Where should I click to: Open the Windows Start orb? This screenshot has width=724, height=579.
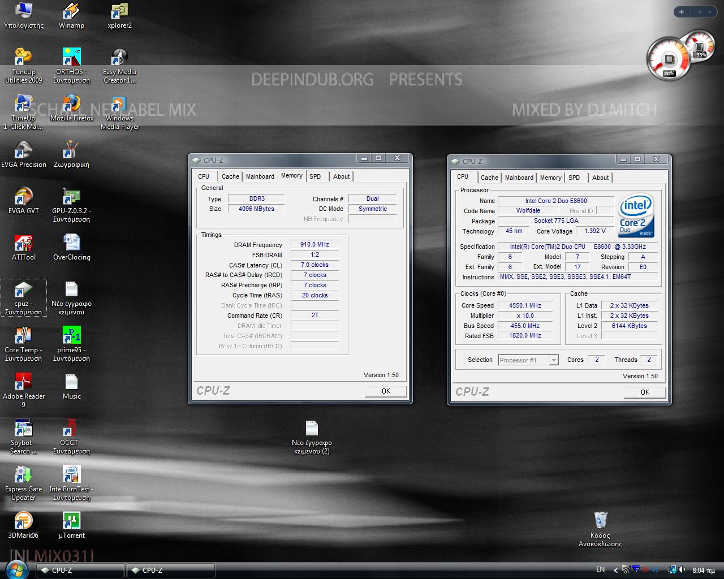tap(16, 569)
